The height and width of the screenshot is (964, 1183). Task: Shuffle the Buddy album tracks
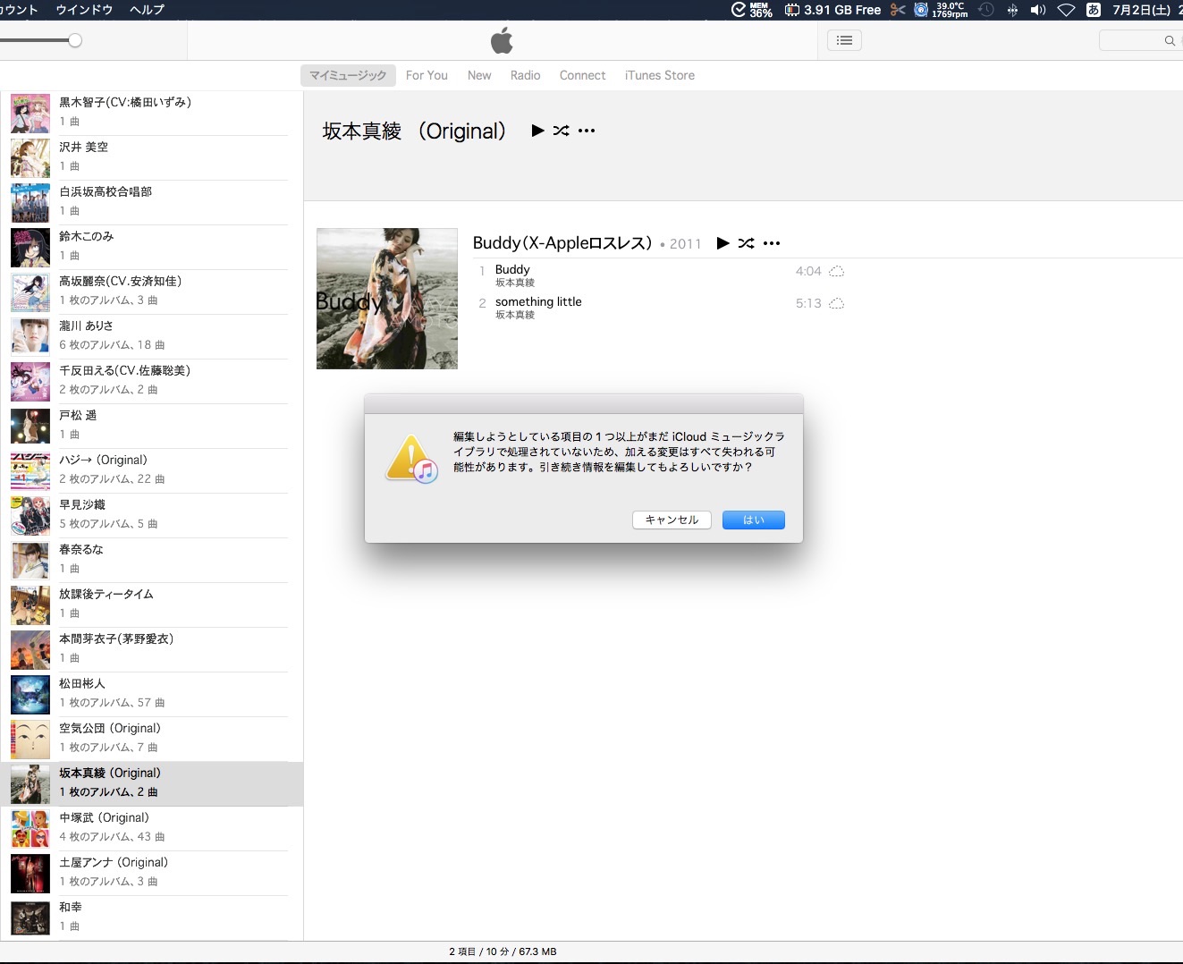click(x=747, y=243)
